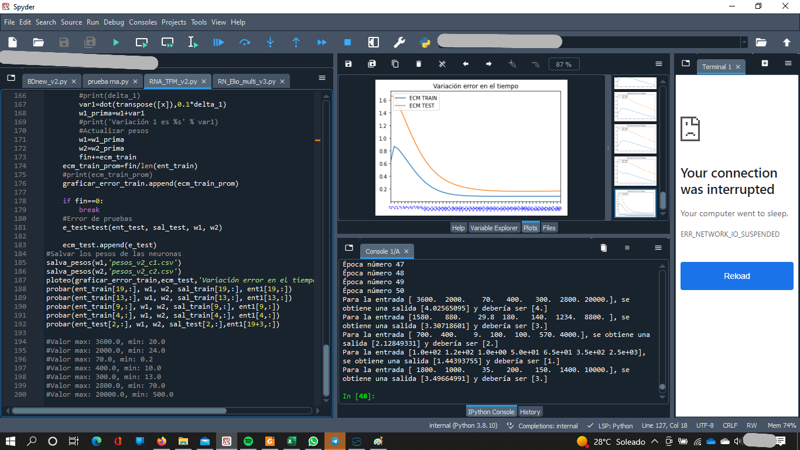Open the PYTHONPATH manager Python icon
Screen dimensions: 800x450
pyautogui.click(x=425, y=42)
